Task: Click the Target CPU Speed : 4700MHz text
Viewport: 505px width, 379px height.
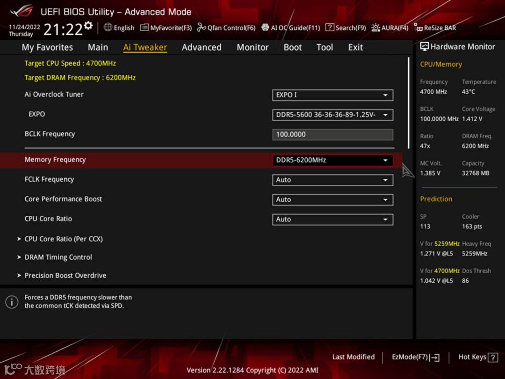Action: (70, 63)
